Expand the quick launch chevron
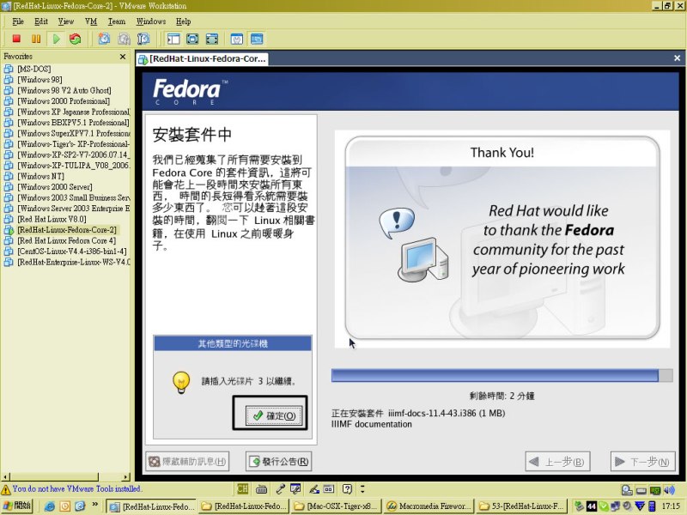The height and width of the screenshot is (515, 687). click(94, 505)
